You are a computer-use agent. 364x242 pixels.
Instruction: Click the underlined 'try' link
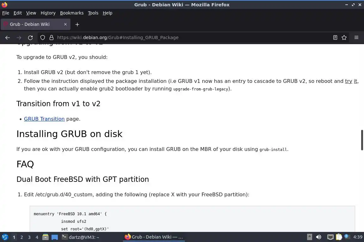(349, 81)
